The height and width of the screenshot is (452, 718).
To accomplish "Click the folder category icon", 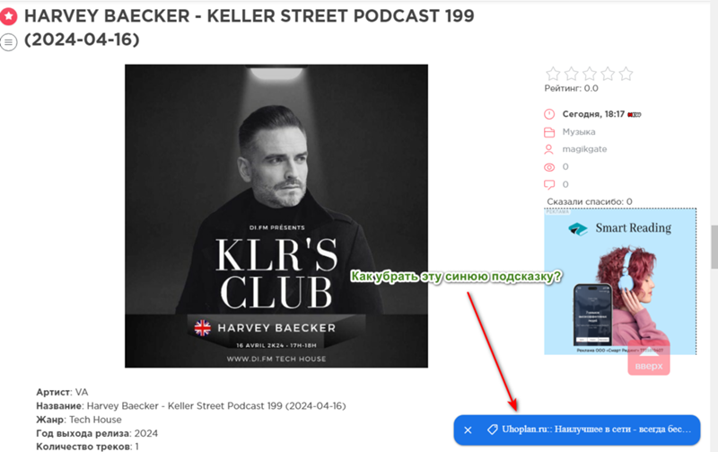I will (x=549, y=132).
